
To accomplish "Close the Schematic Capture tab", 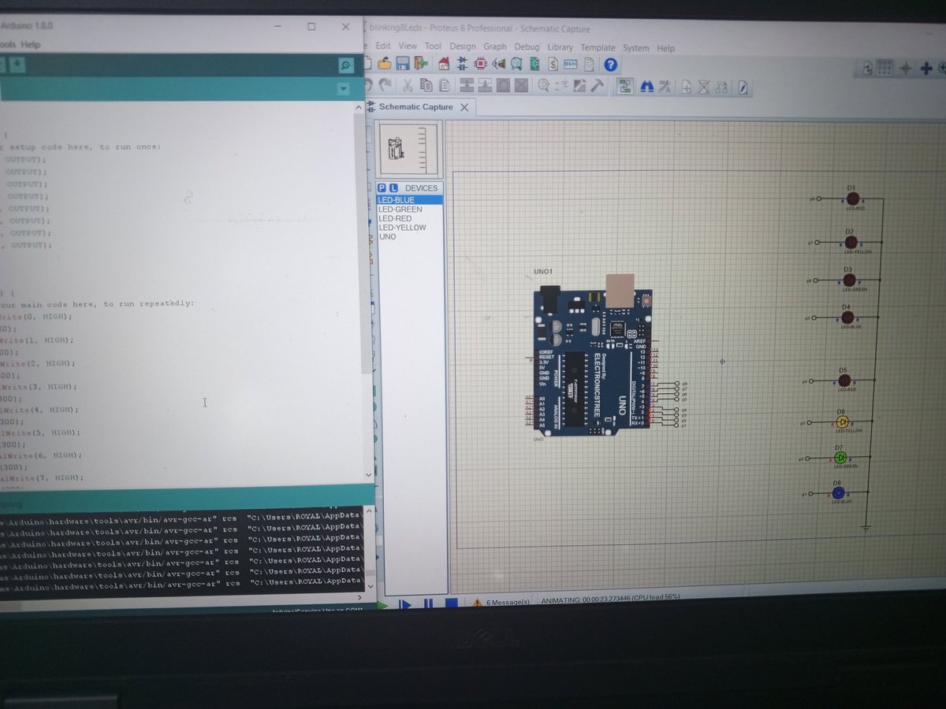I will click(464, 107).
